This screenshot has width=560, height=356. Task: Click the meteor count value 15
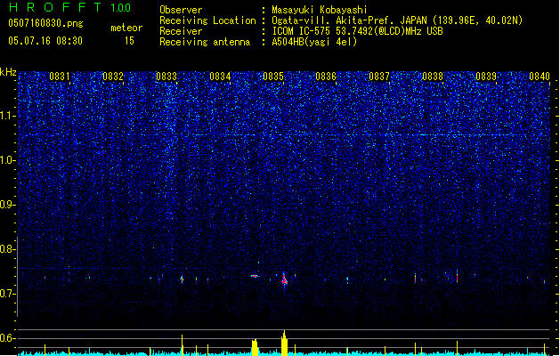click(x=129, y=41)
